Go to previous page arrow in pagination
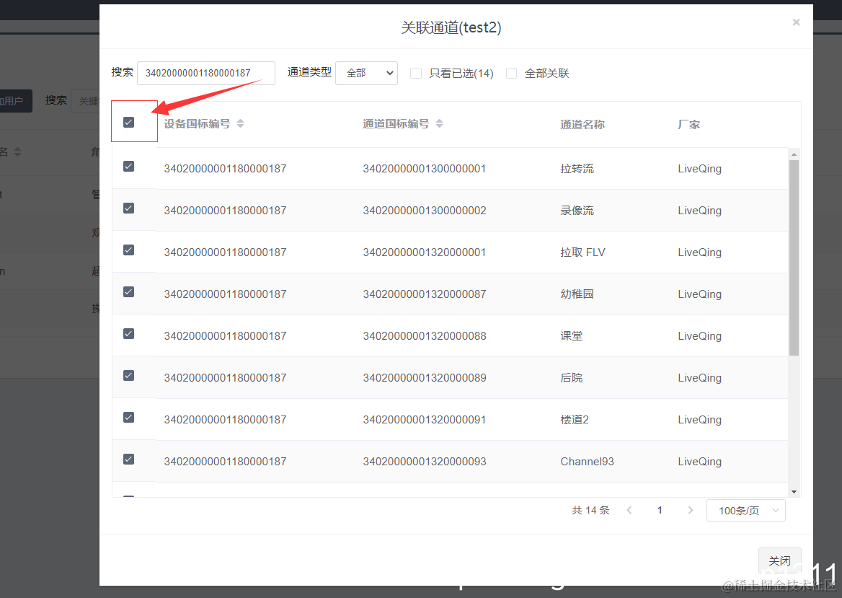842x598 pixels. click(629, 511)
